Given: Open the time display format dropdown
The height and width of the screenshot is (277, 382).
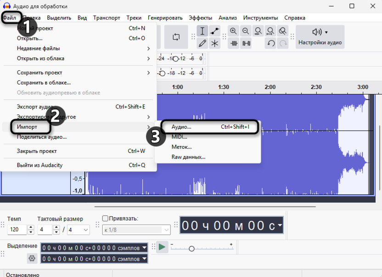Looking at the screenshot, I should (280, 225).
